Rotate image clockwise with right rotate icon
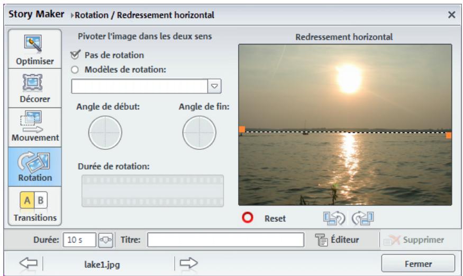 tap(363, 218)
